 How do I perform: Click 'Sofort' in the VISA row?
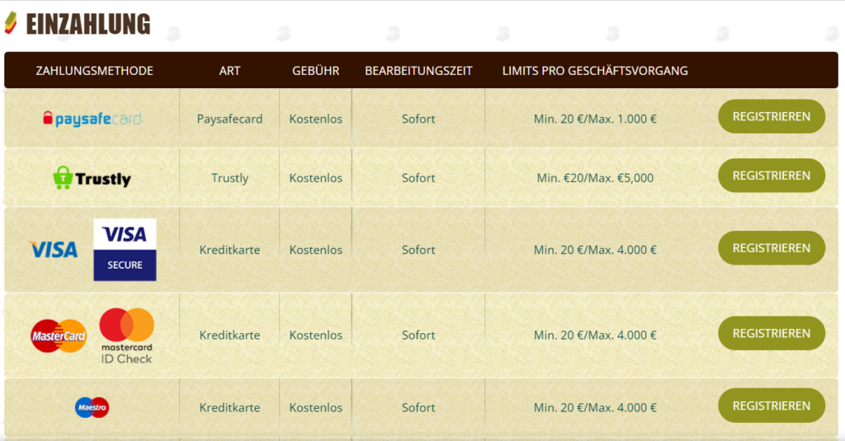pos(418,250)
